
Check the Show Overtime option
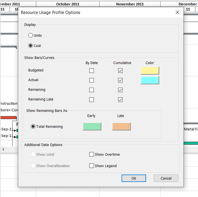(92, 154)
